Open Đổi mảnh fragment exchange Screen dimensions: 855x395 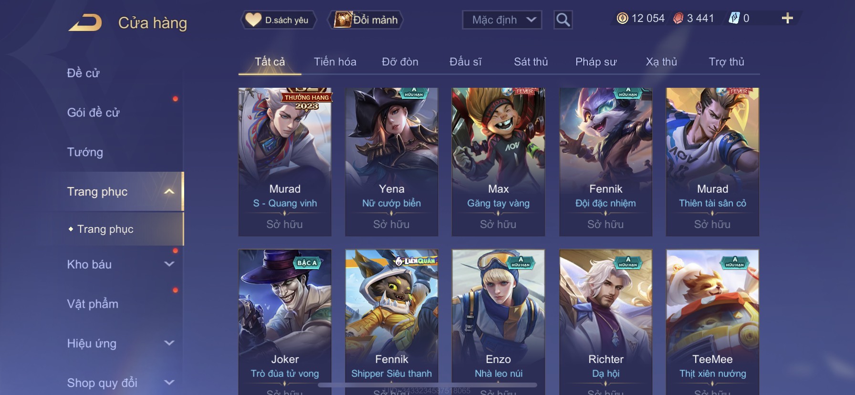click(x=365, y=20)
